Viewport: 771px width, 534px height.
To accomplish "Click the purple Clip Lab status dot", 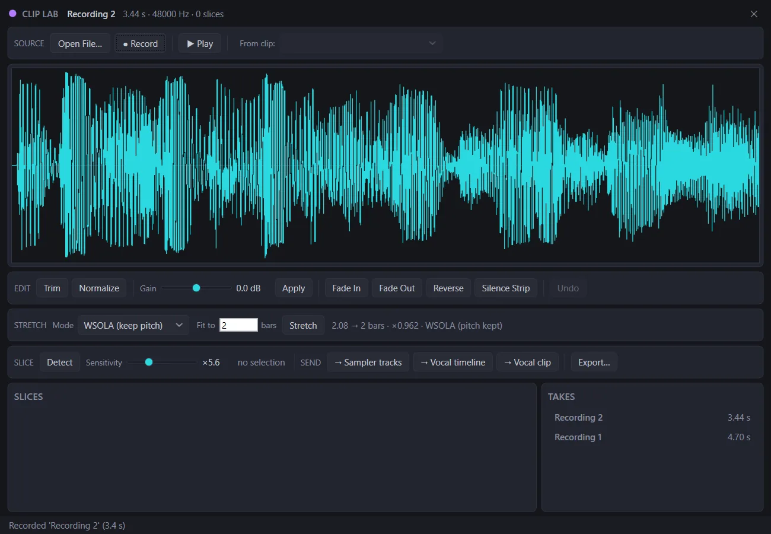I will (12, 14).
